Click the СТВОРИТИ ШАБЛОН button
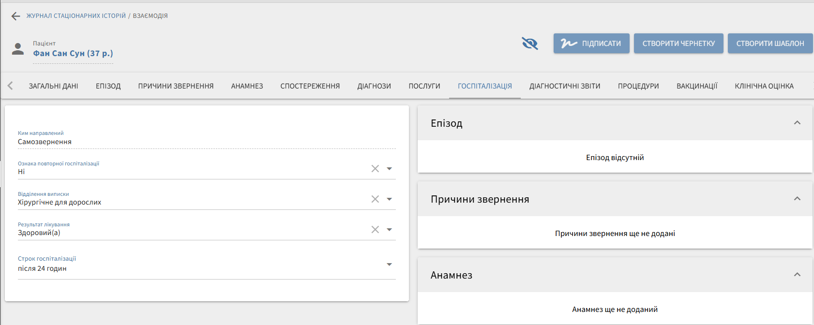This screenshot has height=325, width=814. click(770, 44)
